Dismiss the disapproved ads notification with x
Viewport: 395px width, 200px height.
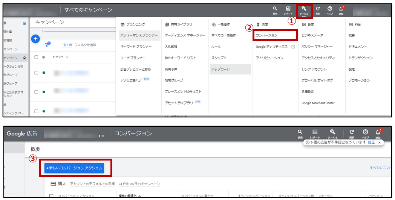380,142
